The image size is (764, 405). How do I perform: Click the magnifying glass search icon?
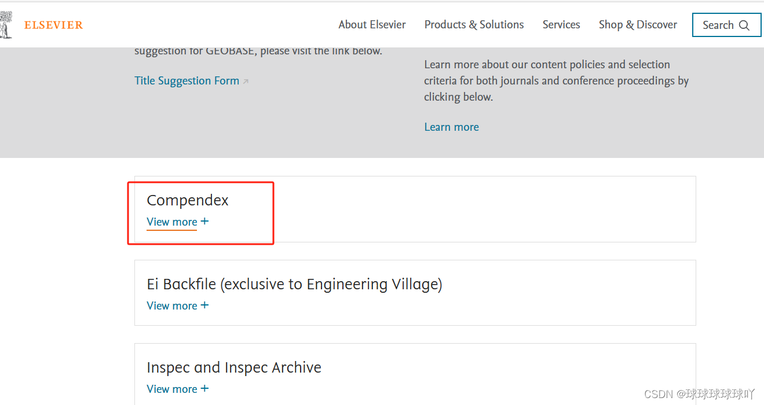pos(744,25)
